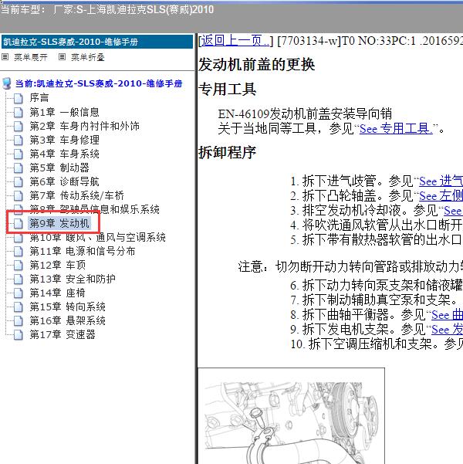Screen dimensions: 463x464
Task: Click the EN-46109发动机前盖安装导向销 line
Action: click(305, 114)
